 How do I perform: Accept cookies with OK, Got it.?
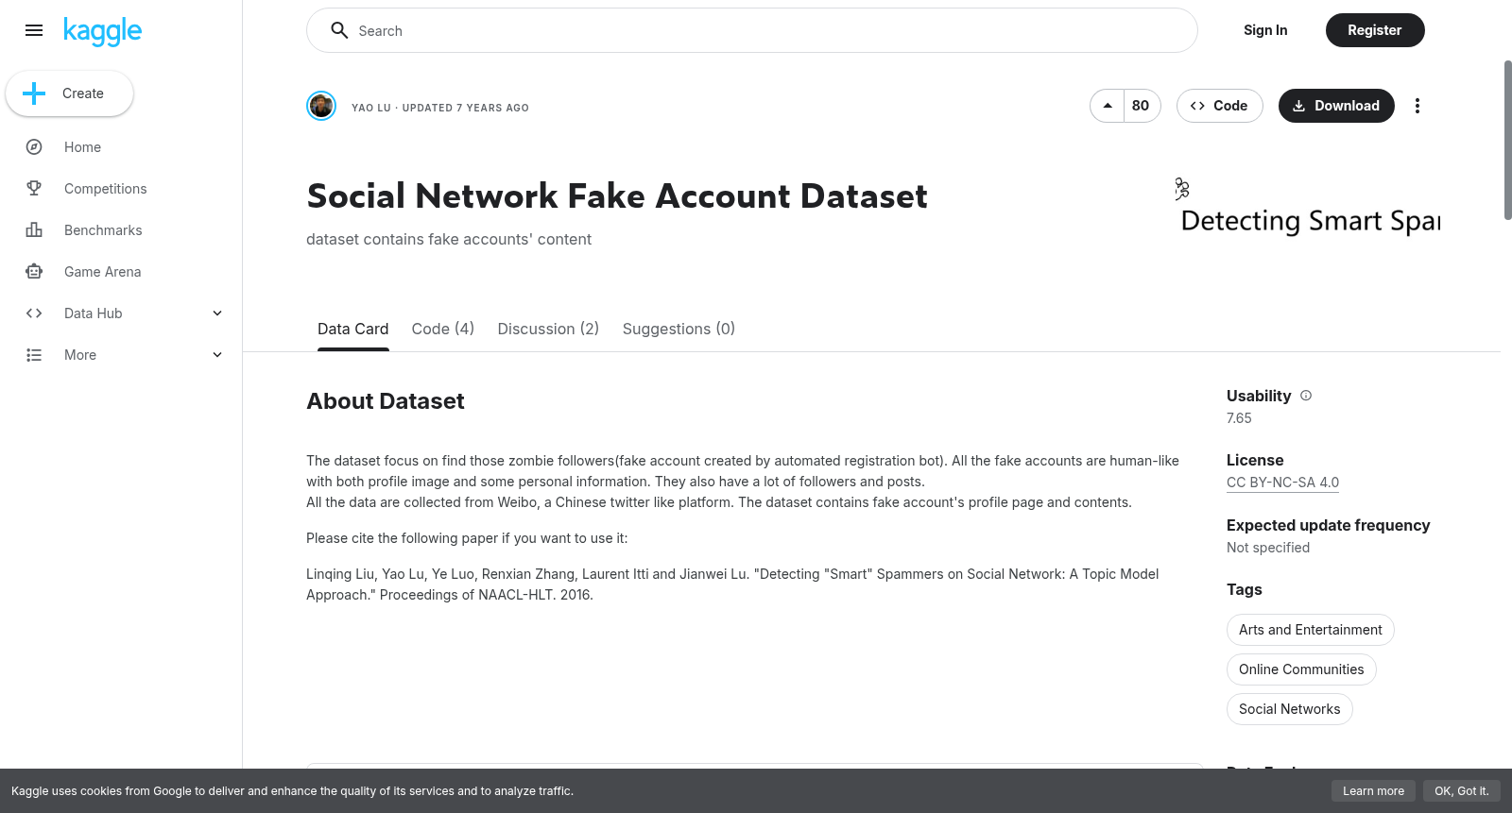tap(1461, 791)
